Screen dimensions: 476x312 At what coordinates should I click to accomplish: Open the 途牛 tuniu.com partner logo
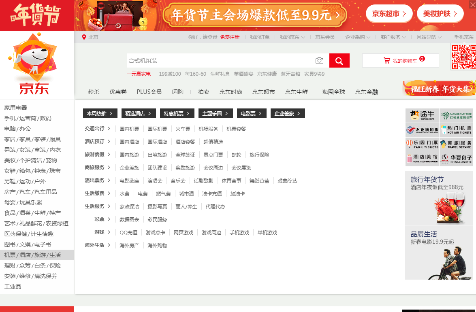point(422,115)
